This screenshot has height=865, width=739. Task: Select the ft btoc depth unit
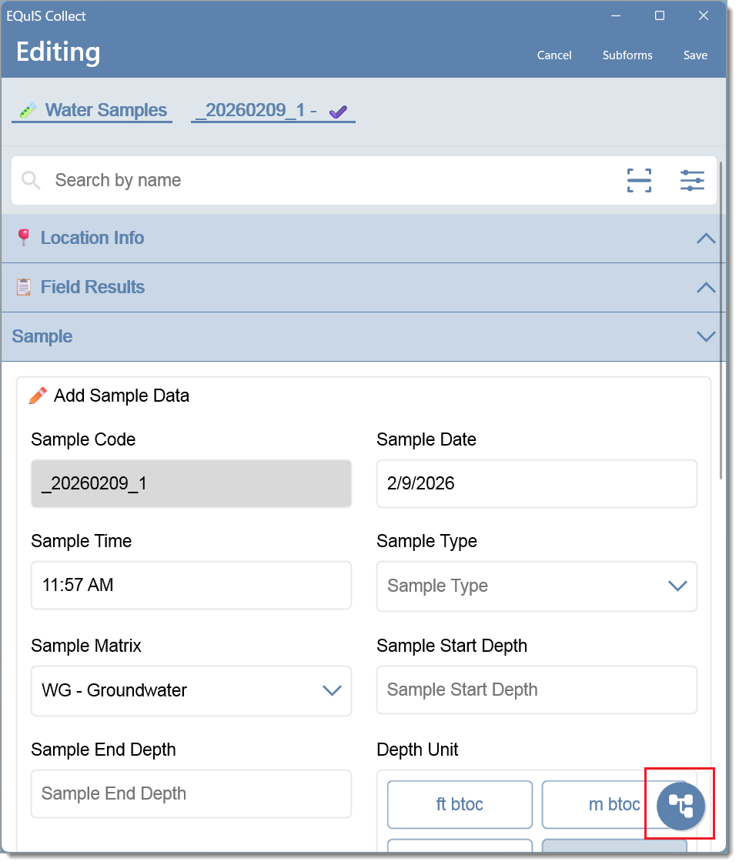tap(460, 804)
